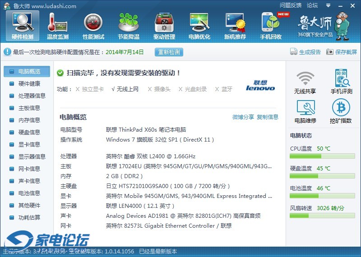Click the 生成报告 generate report icon
This screenshot has width=361, height=257.
click(294, 52)
